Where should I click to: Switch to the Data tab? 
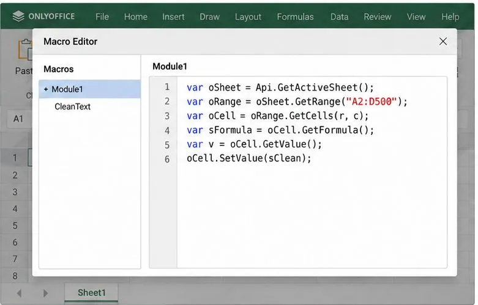click(x=339, y=17)
